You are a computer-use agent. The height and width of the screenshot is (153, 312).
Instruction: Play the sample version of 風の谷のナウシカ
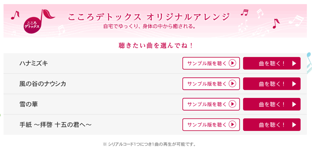point(211,83)
